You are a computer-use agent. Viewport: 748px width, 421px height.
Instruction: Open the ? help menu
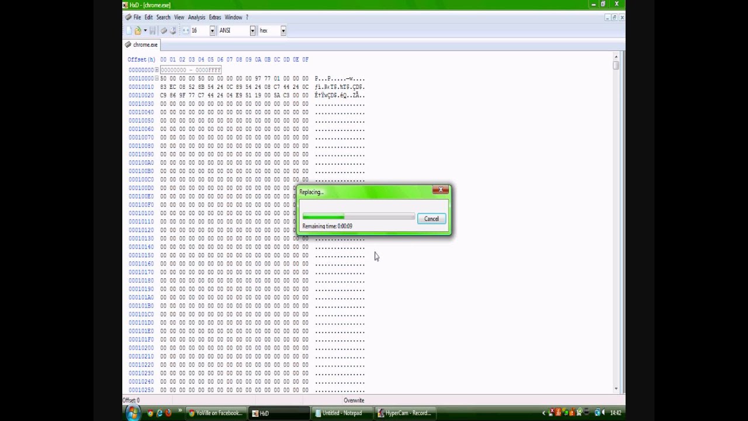point(247,18)
